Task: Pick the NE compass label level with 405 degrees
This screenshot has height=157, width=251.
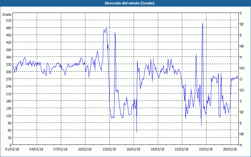Action: 242,46
